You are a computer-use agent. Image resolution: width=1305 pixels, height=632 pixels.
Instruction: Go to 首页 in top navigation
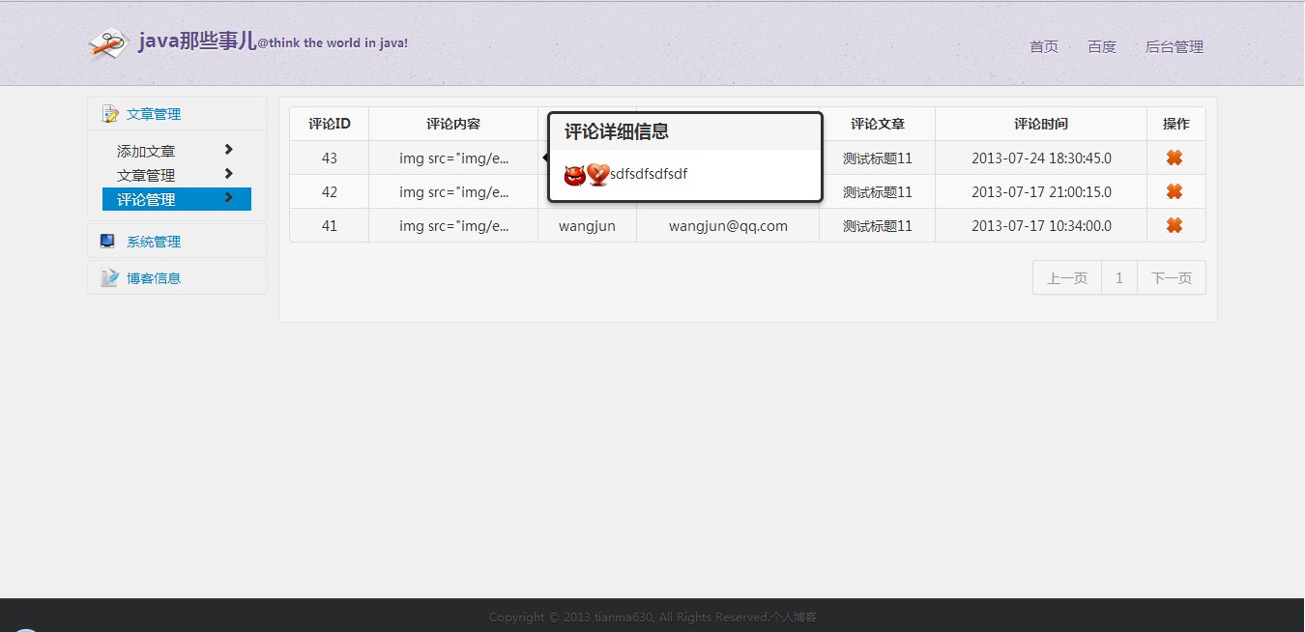coord(1044,46)
